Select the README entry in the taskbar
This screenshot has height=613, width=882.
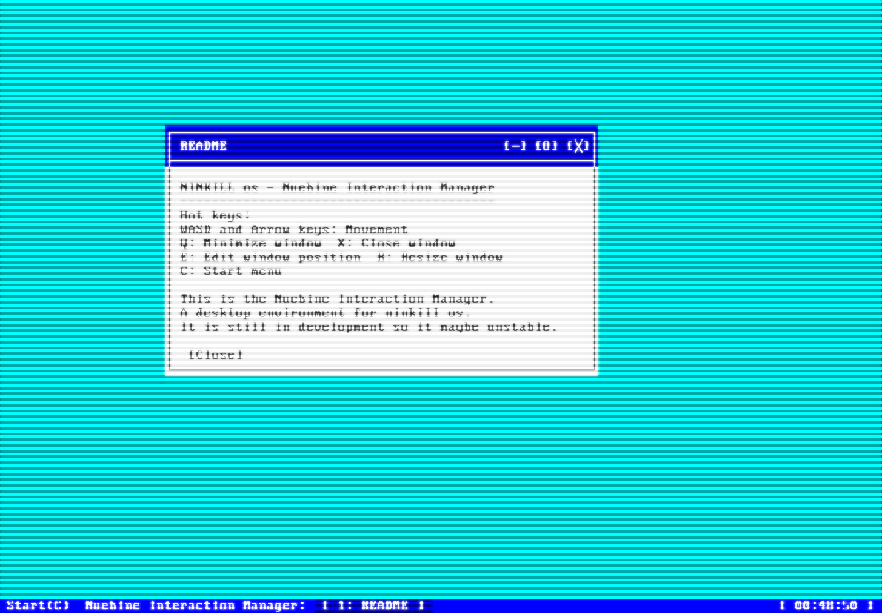click(373, 605)
